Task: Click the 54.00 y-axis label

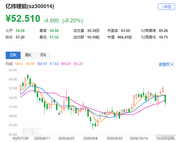Action: [x=13, y=98]
